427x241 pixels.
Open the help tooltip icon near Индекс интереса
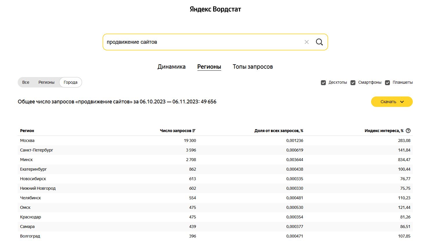pos(408,131)
